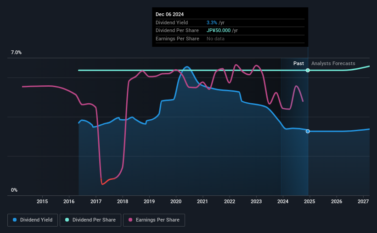This screenshot has height=233, width=377.
Task: Select the blue Dividend Yield data point
Action: click(x=308, y=131)
